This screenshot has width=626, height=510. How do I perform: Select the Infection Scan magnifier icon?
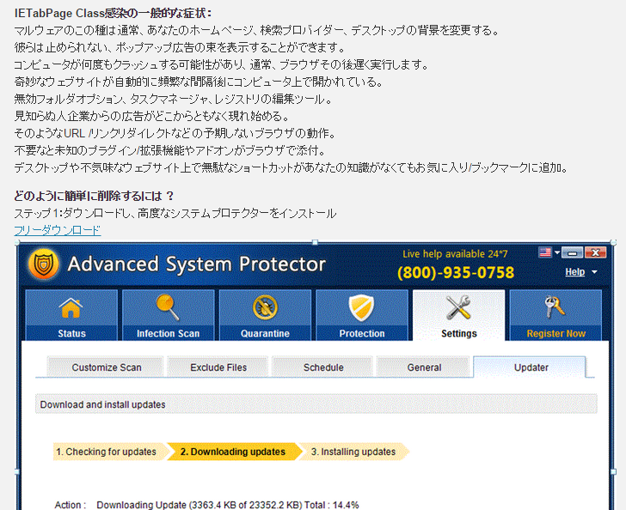point(168,307)
